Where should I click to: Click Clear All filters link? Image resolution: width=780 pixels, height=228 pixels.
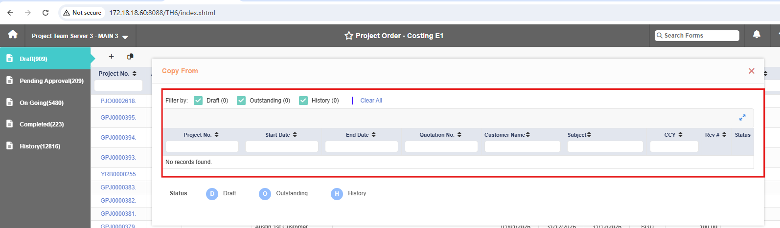(371, 101)
